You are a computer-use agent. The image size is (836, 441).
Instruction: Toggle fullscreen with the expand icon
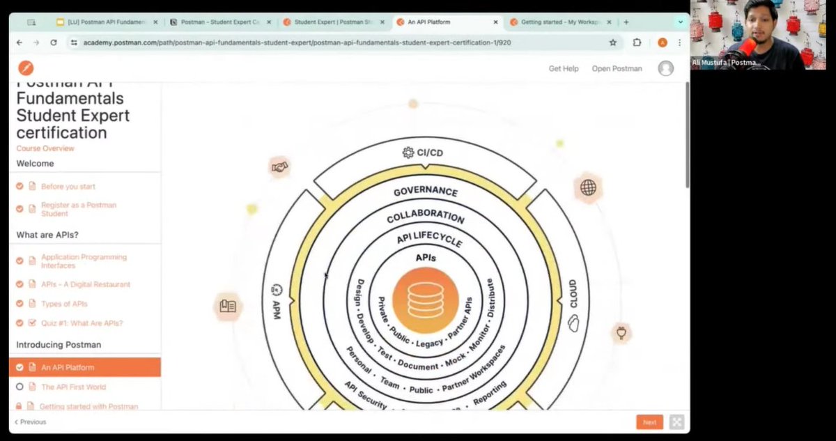point(676,422)
